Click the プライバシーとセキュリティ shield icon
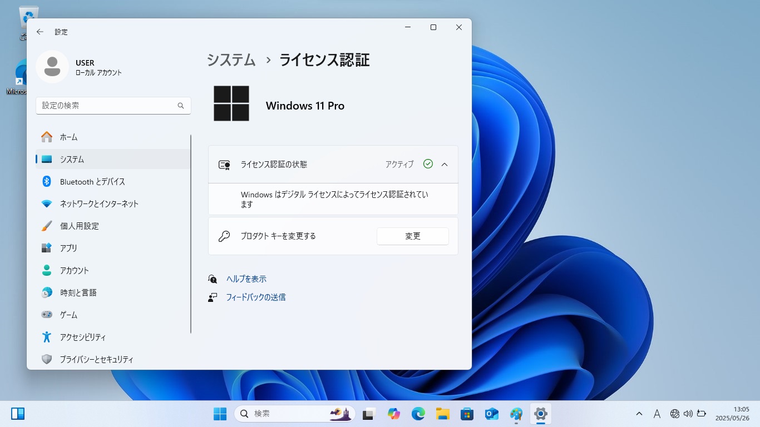The height and width of the screenshot is (427, 760). [47, 359]
